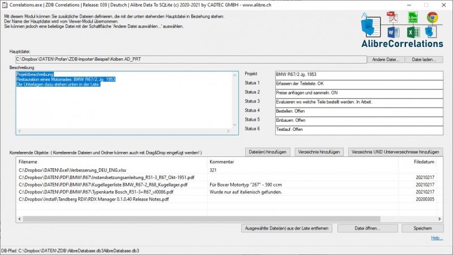Screen dimensions: 453x255
Task: Open the 'Hilfe...' link
Action: coord(437,238)
